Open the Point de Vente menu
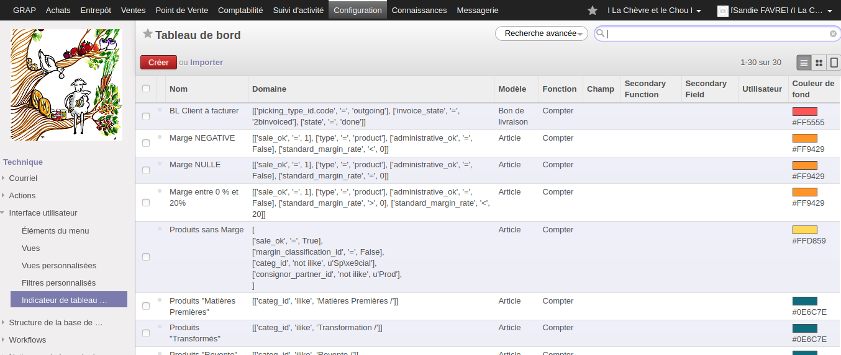Viewport: 841px width, 355px height. 182,11
